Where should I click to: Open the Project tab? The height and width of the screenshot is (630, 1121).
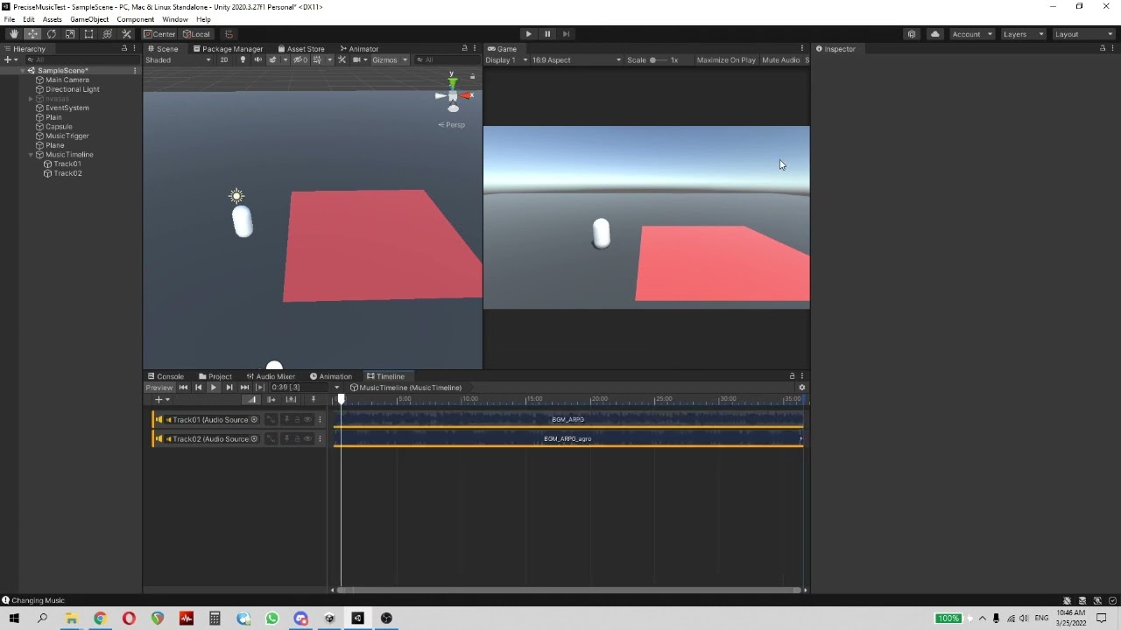tap(215, 376)
